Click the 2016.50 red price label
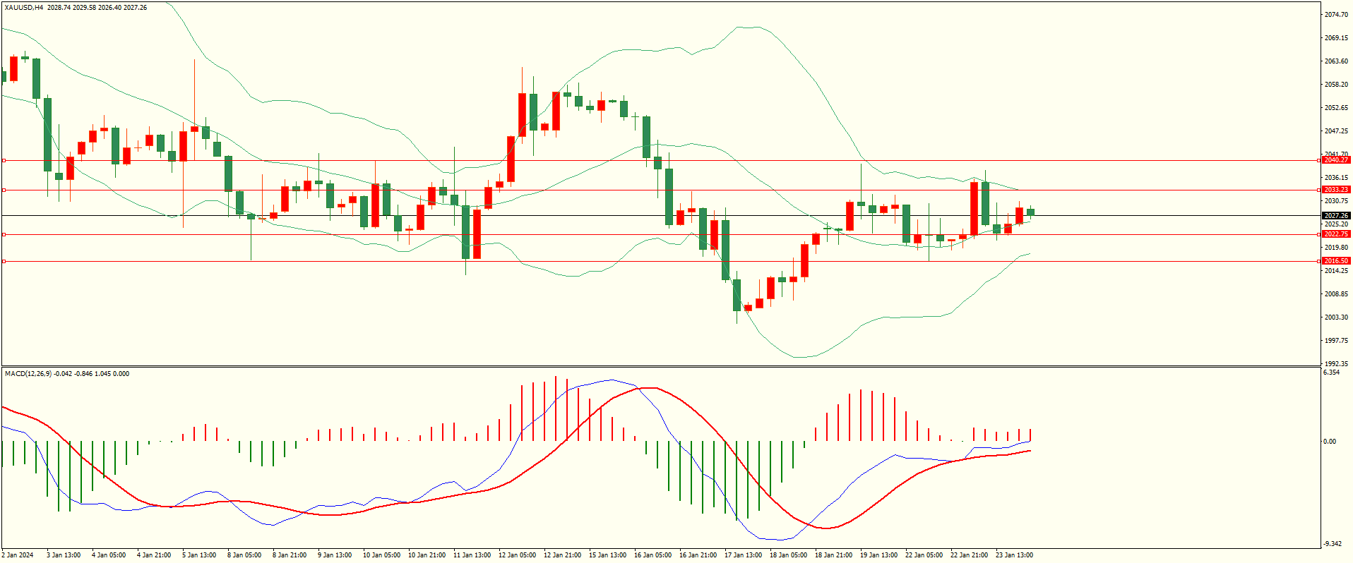Viewport: 1353px width, 563px height. tap(1335, 261)
